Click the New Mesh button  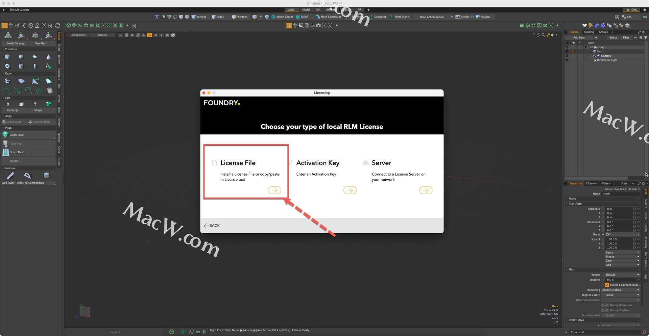pos(42,43)
